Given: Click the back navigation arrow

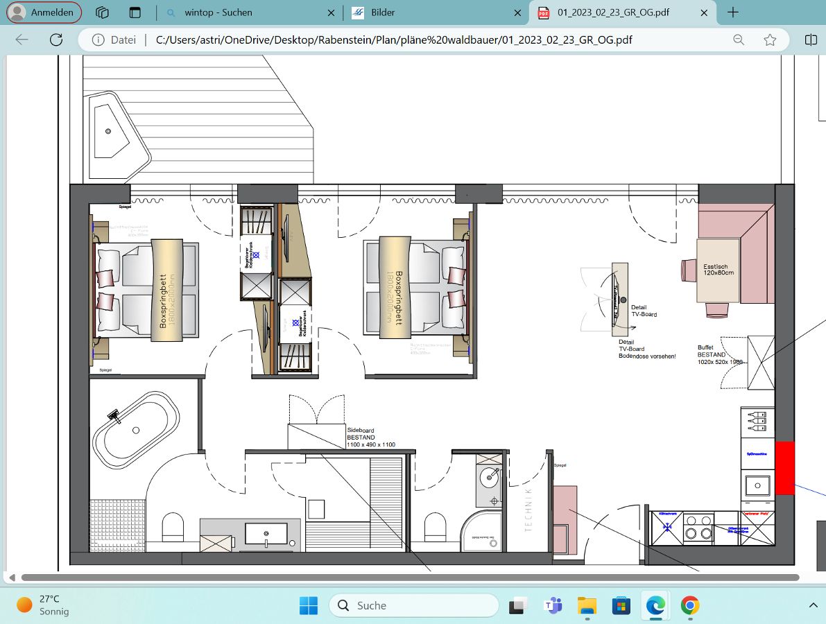Looking at the screenshot, I should (22, 40).
